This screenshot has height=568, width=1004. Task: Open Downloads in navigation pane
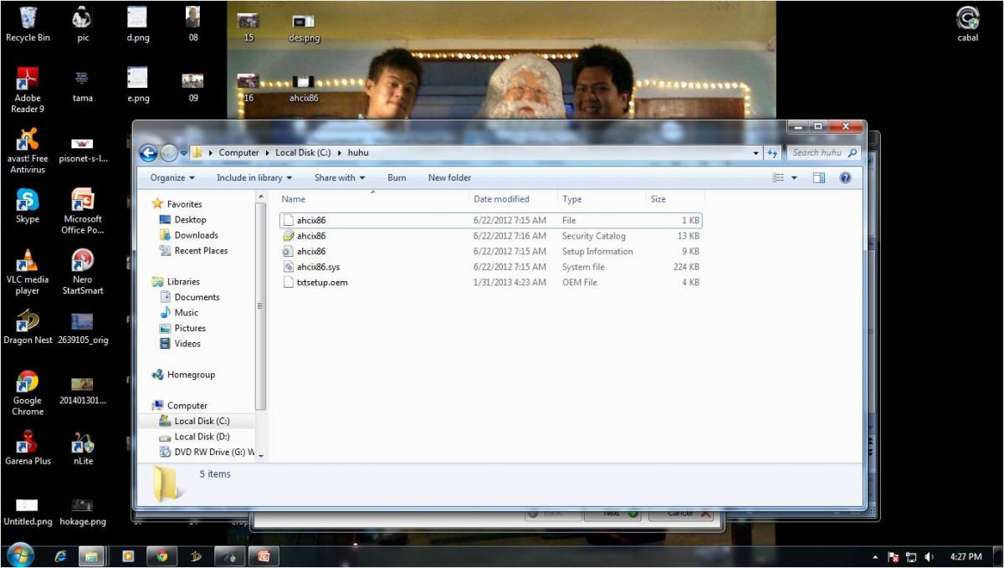[196, 235]
